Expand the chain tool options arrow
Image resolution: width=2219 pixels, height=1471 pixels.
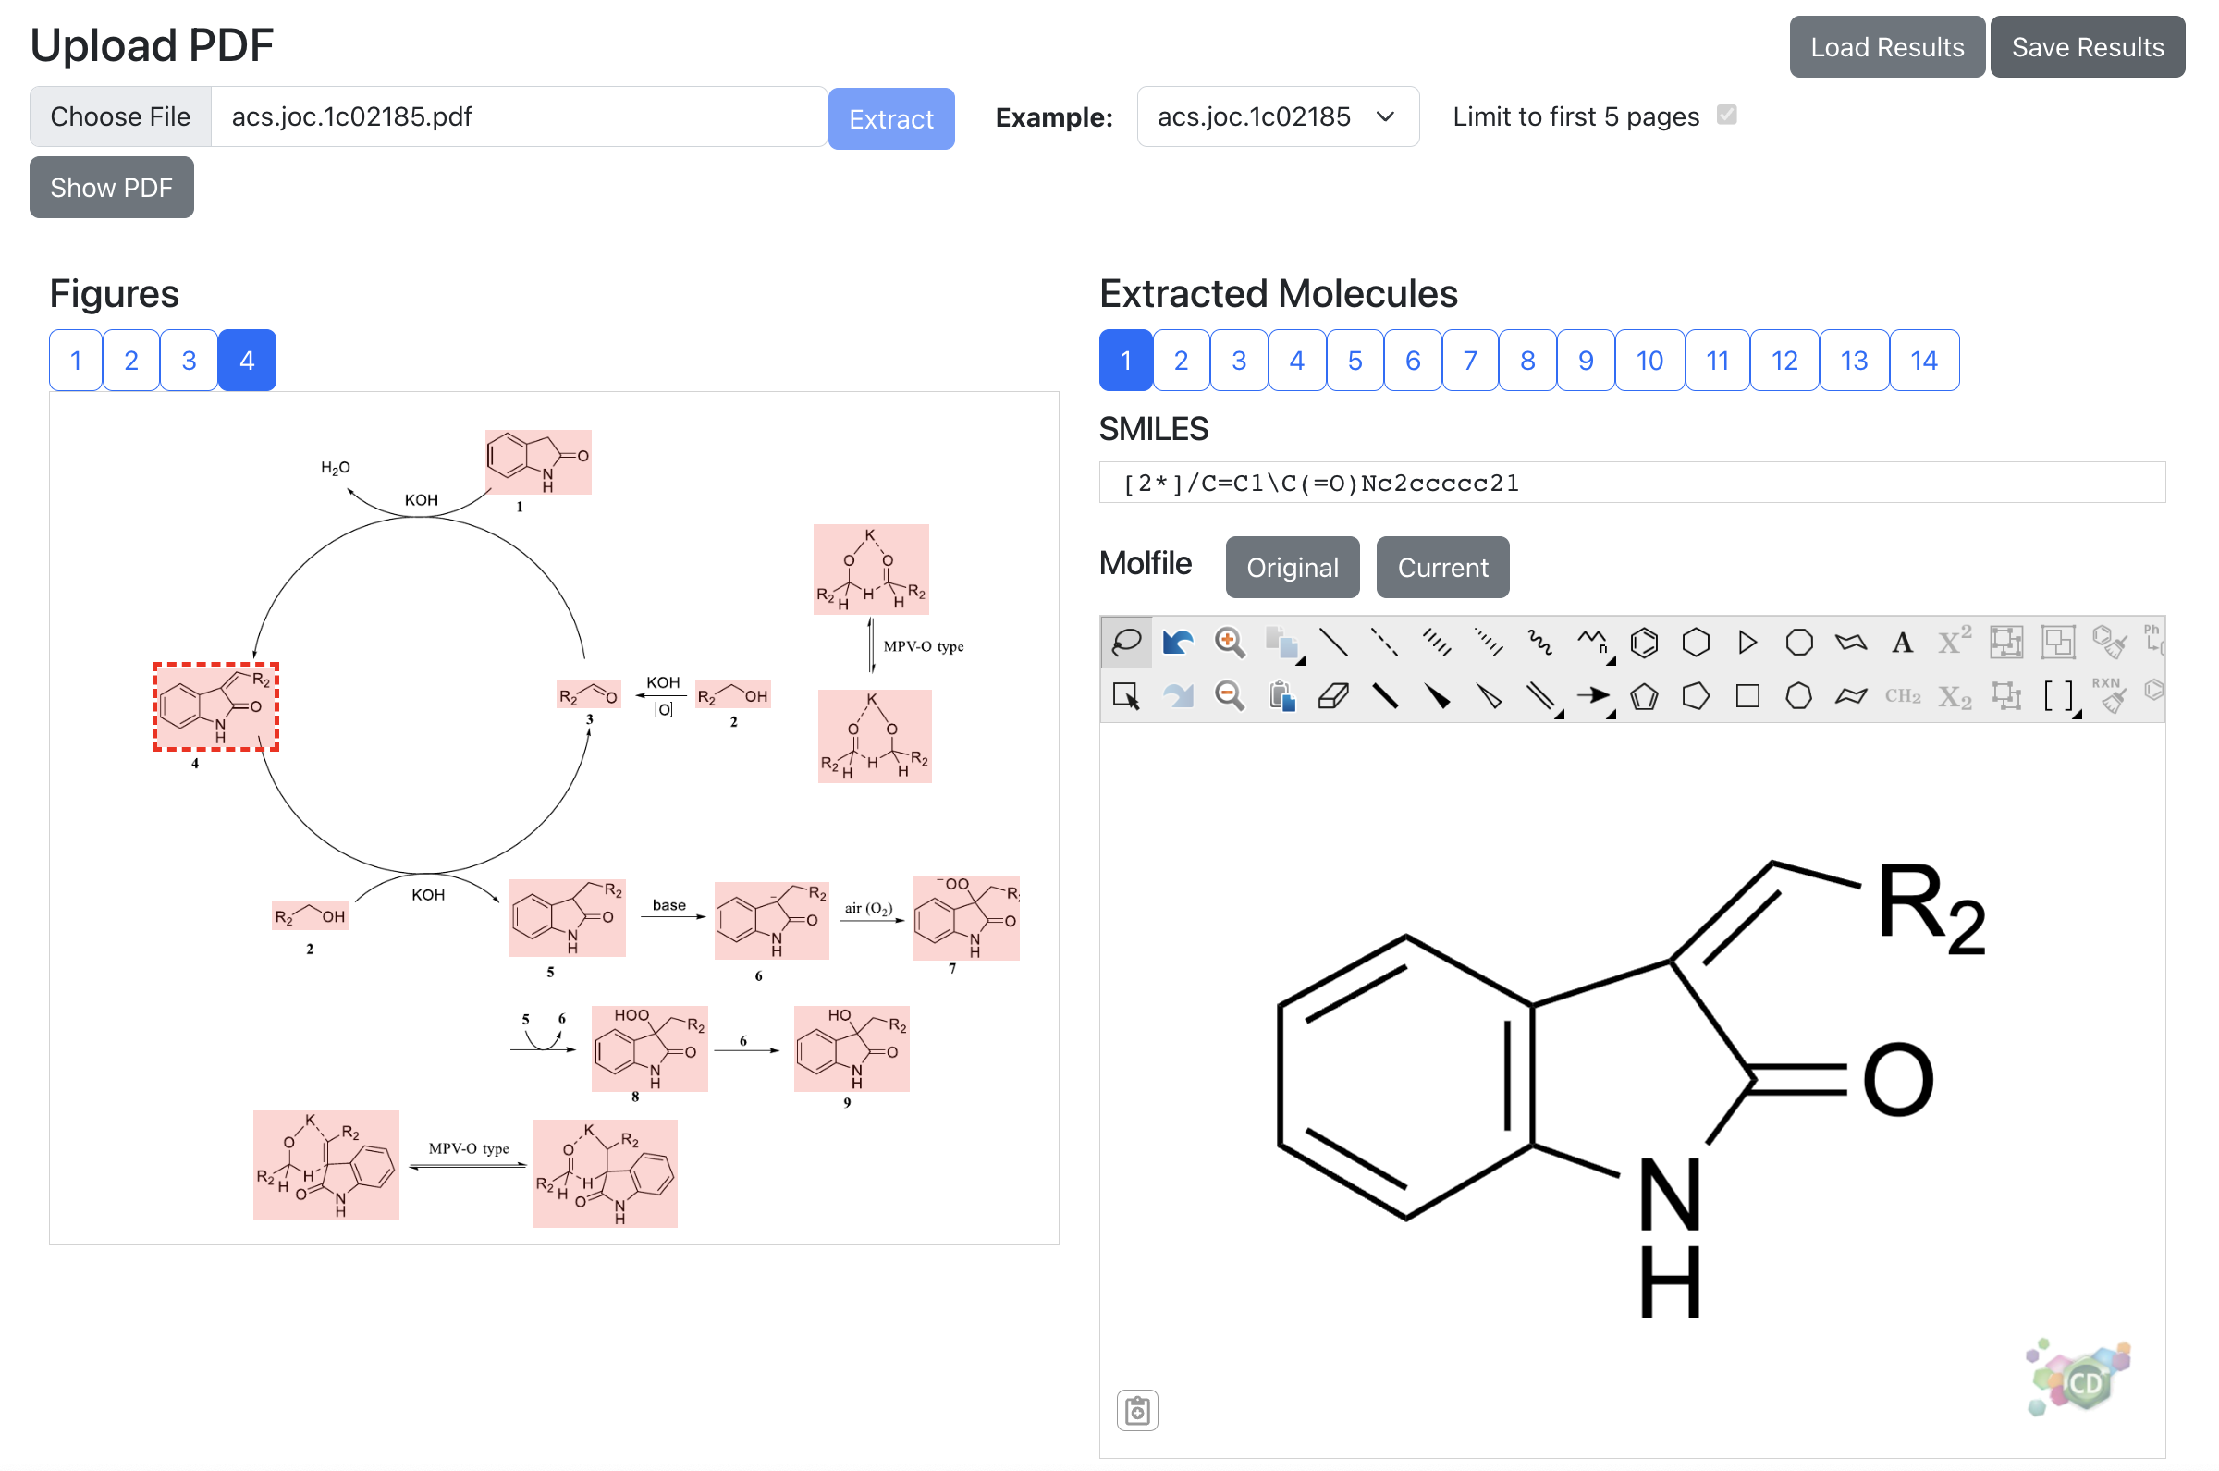point(1612,661)
